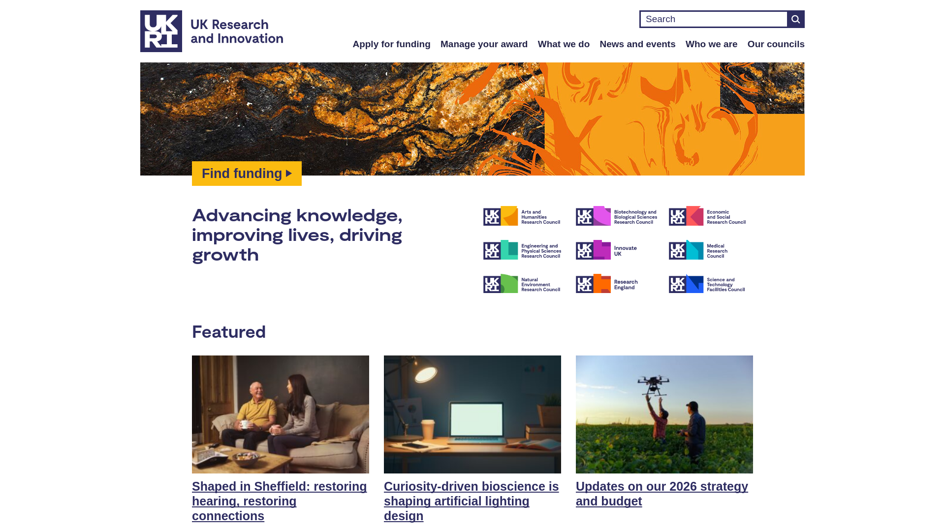Click the magnifying glass search button
This screenshot has width=945, height=531.
click(796, 19)
